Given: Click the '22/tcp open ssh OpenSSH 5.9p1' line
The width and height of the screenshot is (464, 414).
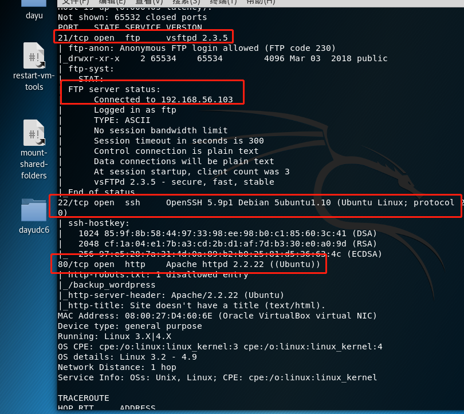Looking at the screenshot, I should click(256, 202).
